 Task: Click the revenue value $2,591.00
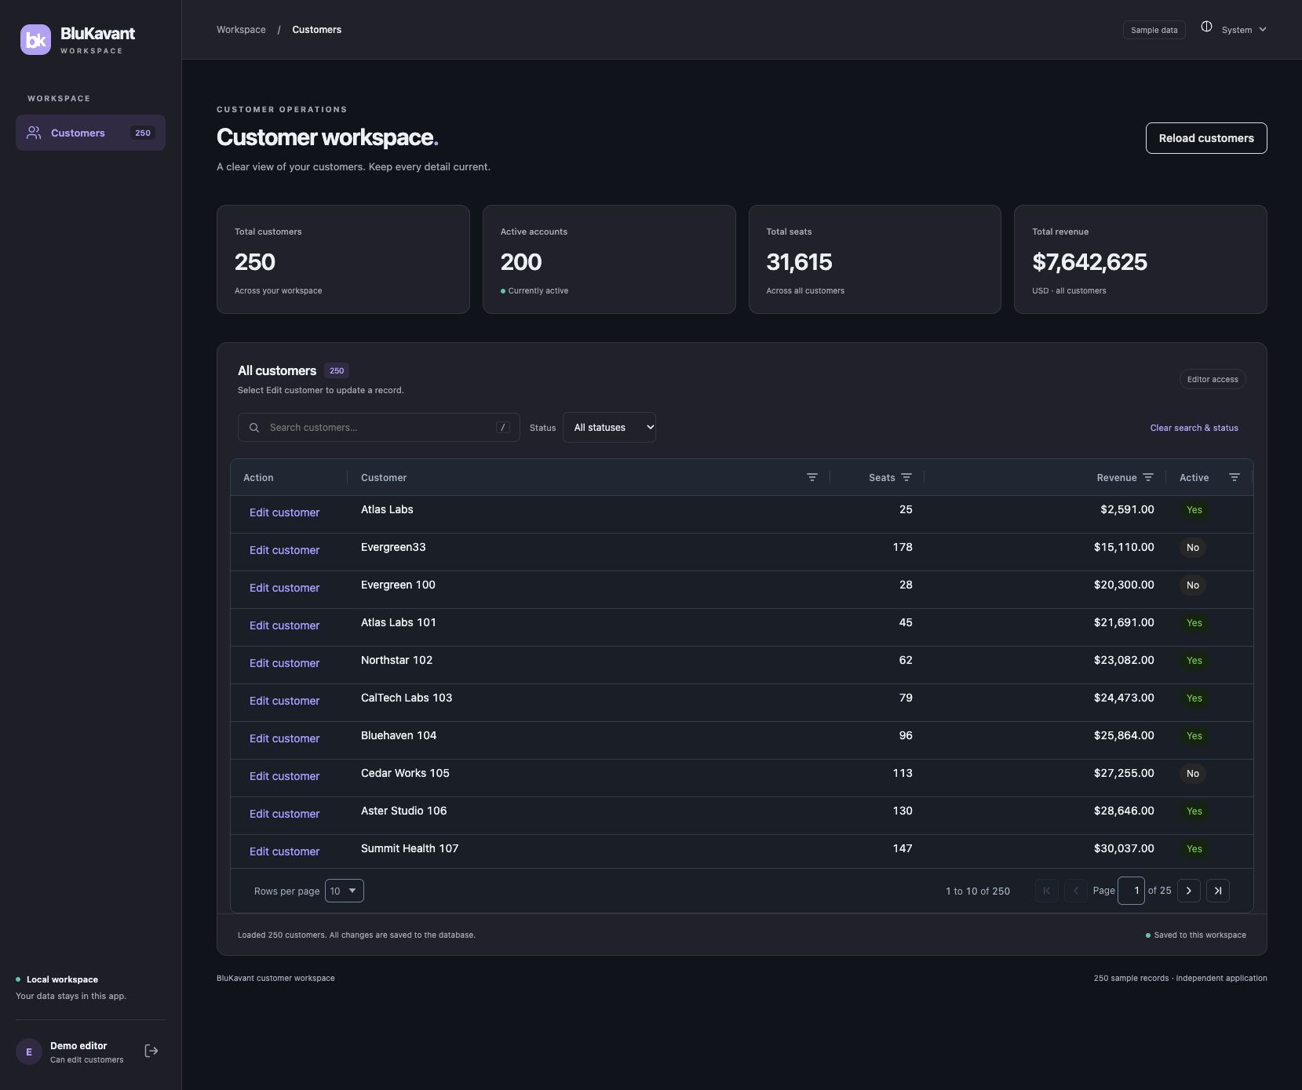tap(1127, 509)
